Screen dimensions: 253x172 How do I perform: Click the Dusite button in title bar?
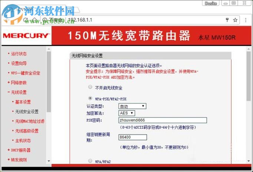tap(211, 3)
